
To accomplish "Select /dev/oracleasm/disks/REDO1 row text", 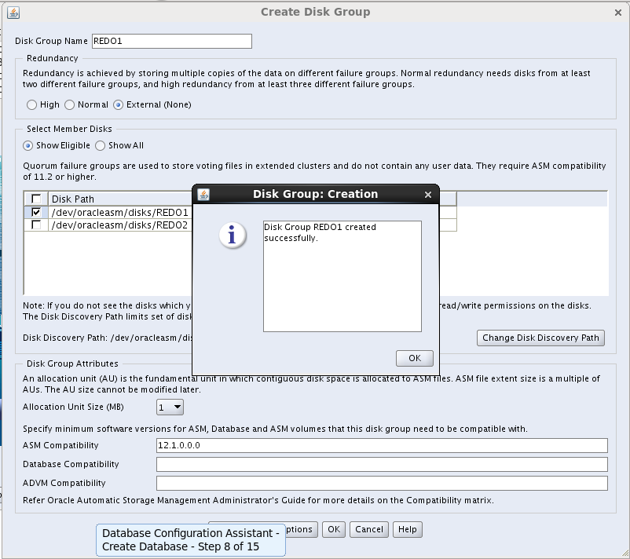I will pos(119,212).
